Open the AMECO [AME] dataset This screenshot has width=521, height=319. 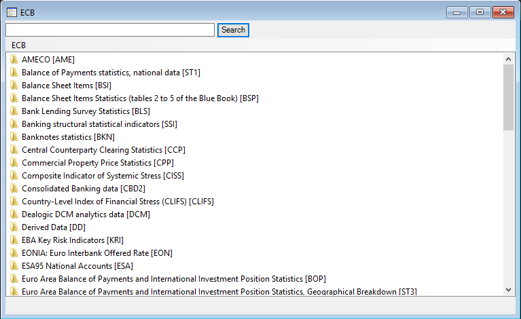[48, 60]
